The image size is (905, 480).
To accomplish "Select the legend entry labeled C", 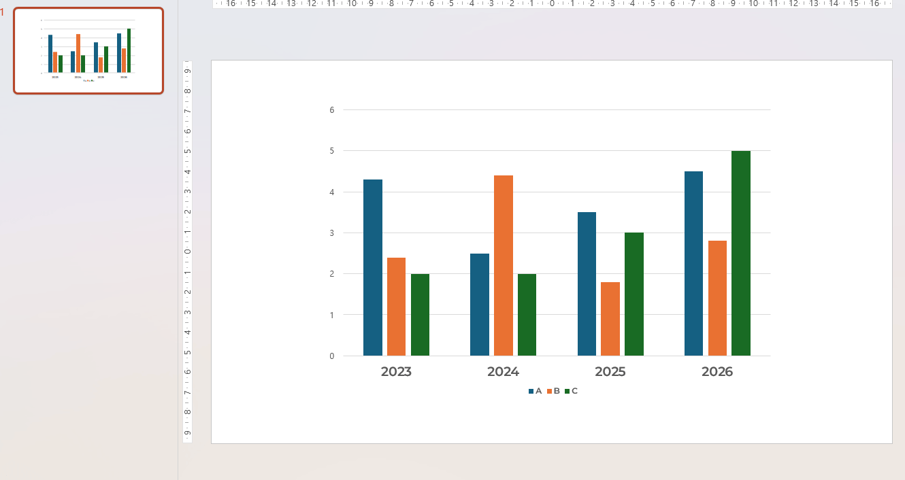I will click(x=572, y=391).
